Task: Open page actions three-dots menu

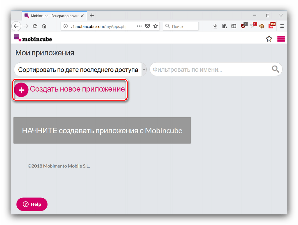Action: [x=139, y=26]
